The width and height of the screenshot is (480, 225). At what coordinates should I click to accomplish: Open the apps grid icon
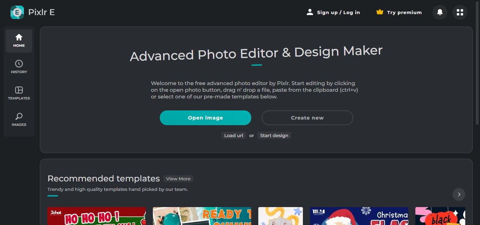(x=460, y=12)
